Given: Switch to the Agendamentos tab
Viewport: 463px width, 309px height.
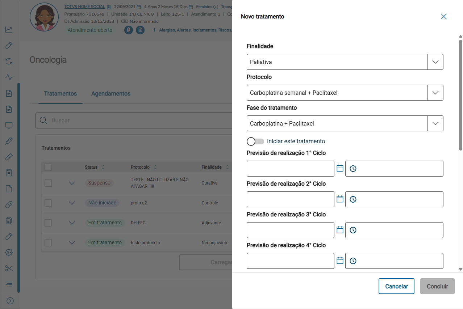Looking at the screenshot, I should 110,94.
